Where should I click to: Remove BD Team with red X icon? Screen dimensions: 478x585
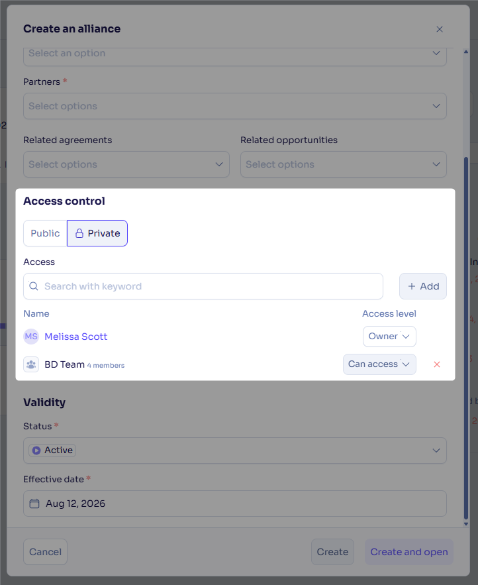(x=437, y=364)
